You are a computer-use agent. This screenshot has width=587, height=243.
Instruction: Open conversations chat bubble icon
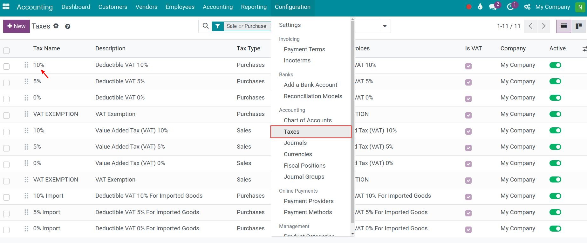[x=493, y=7]
